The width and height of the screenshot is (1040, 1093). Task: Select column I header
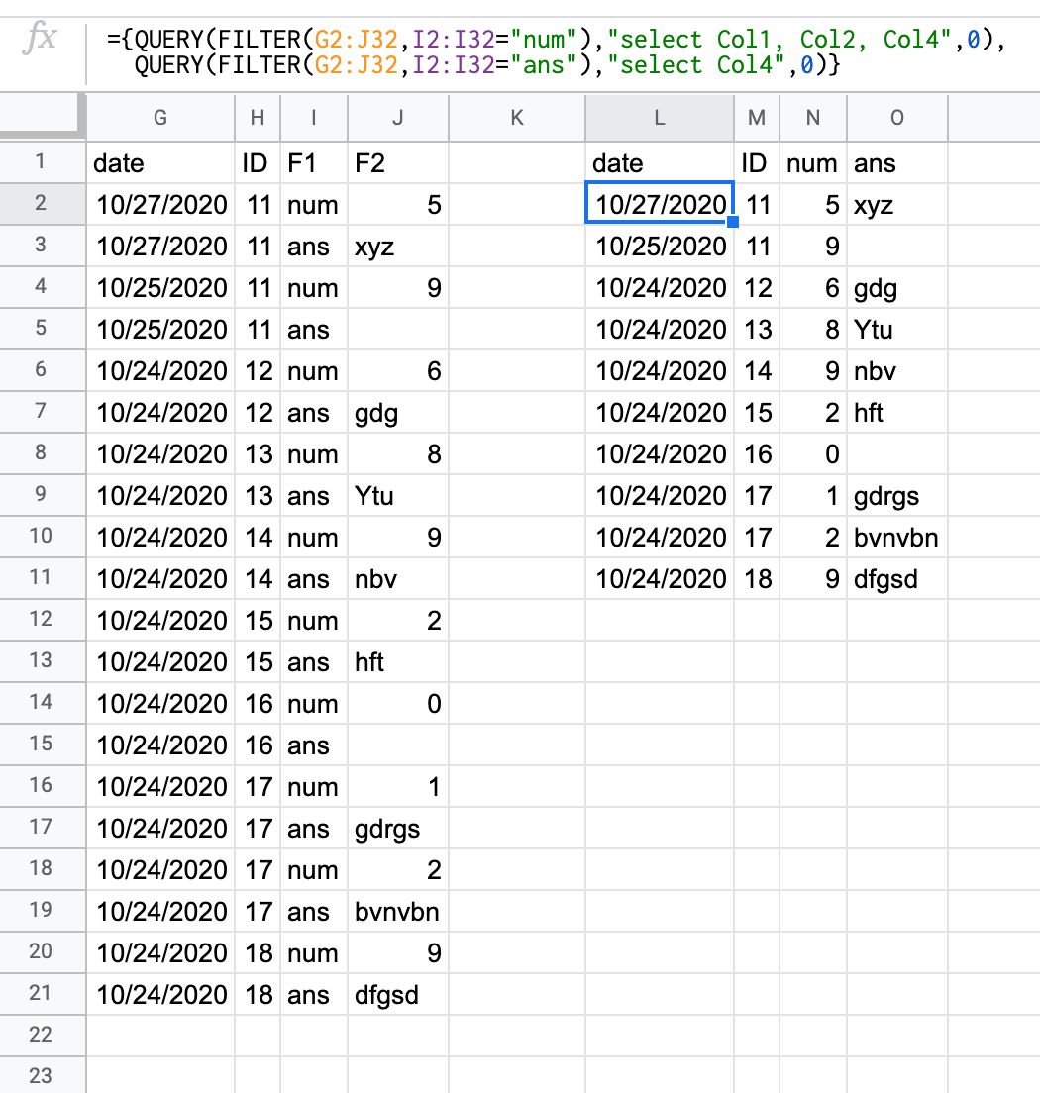[x=314, y=118]
